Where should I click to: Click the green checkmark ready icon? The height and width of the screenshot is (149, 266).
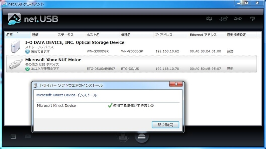[110, 106]
